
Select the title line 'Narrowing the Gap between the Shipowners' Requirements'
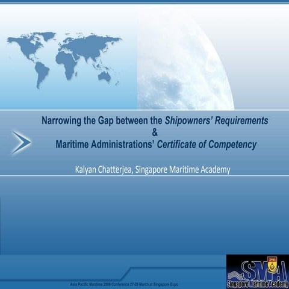(x=155, y=120)
